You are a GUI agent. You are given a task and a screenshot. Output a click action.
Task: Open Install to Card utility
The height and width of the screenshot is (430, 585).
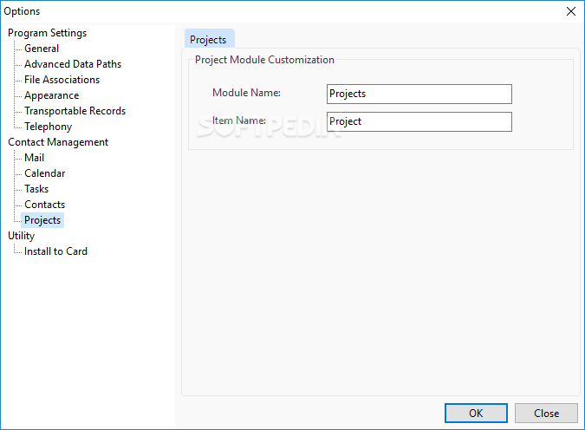[56, 251]
